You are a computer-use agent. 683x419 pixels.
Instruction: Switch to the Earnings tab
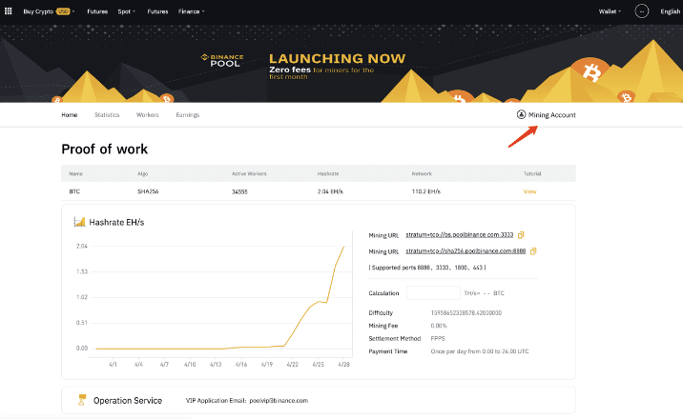(187, 114)
